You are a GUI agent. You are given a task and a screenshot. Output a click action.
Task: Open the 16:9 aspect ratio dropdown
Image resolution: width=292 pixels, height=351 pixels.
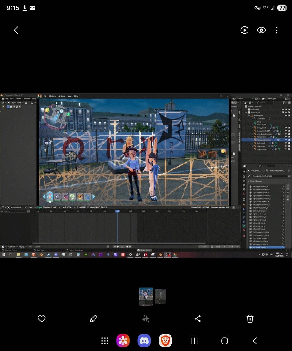(x=56, y=207)
